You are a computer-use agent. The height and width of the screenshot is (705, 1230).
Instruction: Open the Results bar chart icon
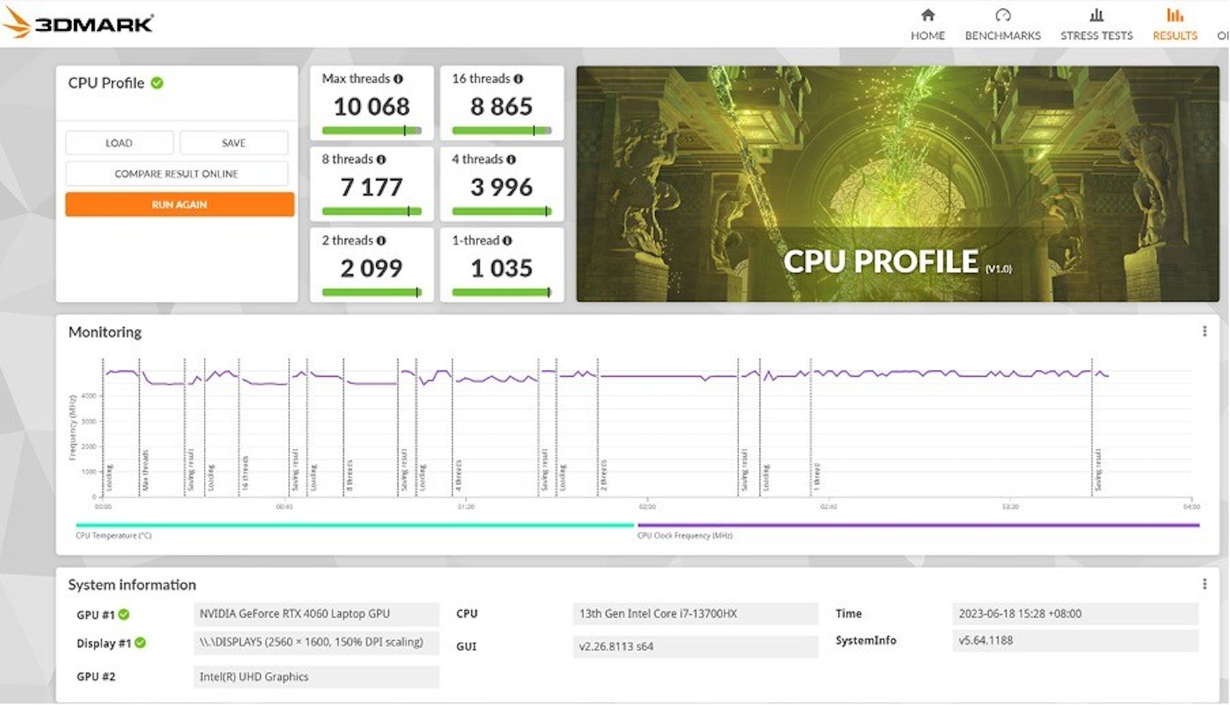click(x=1175, y=15)
